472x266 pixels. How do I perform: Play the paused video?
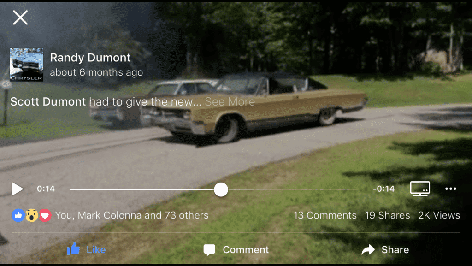[18, 189]
